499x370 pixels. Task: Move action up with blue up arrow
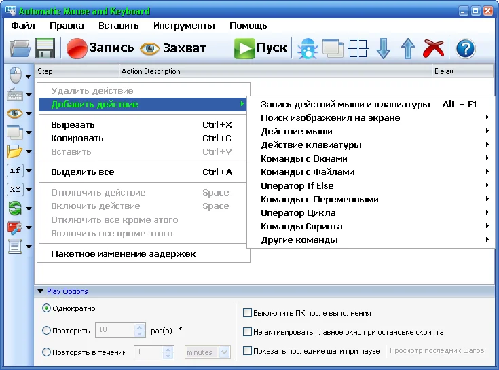(x=408, y=48)
